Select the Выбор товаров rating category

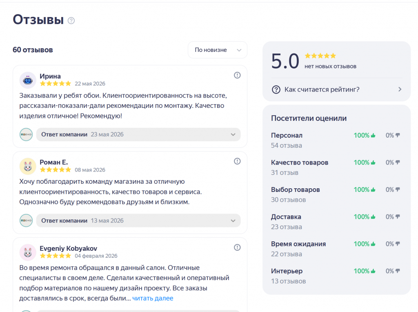tap(296, 190)
